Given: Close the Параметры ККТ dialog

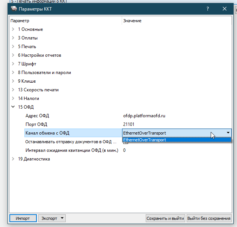Looking at the screenshot, I should tap(225, 9).
